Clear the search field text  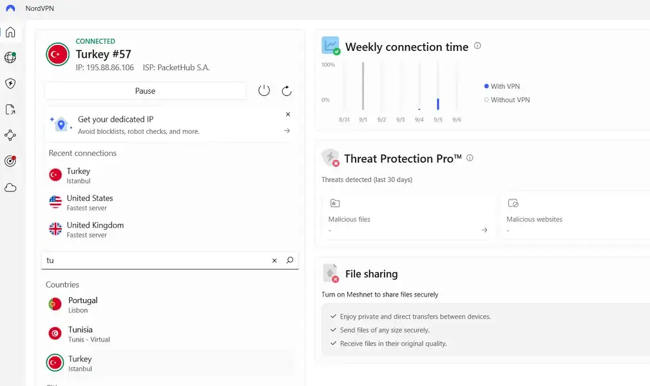pyautogui.click(x=274, y=261)
